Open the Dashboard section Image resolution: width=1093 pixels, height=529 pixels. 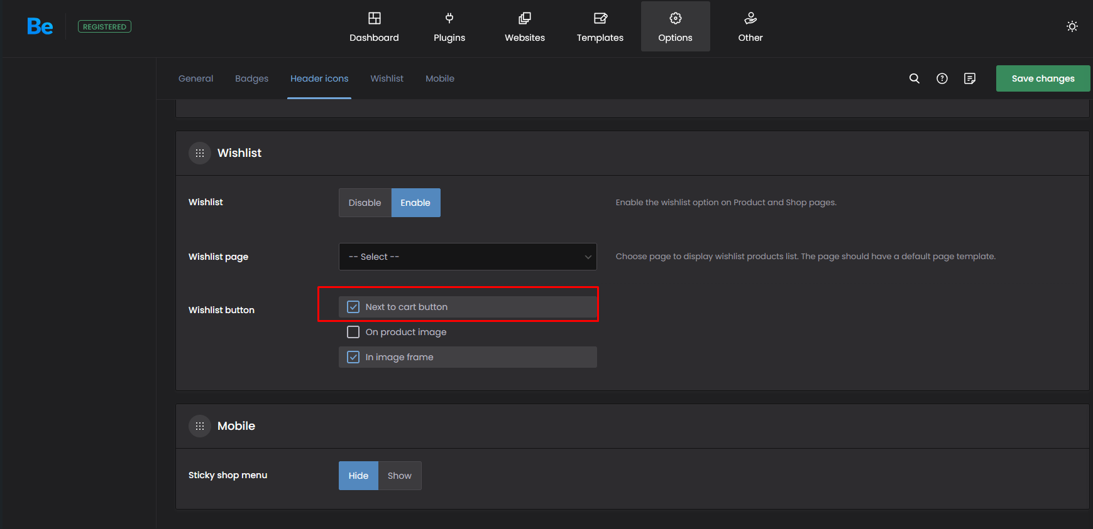[x=374, y=26]
